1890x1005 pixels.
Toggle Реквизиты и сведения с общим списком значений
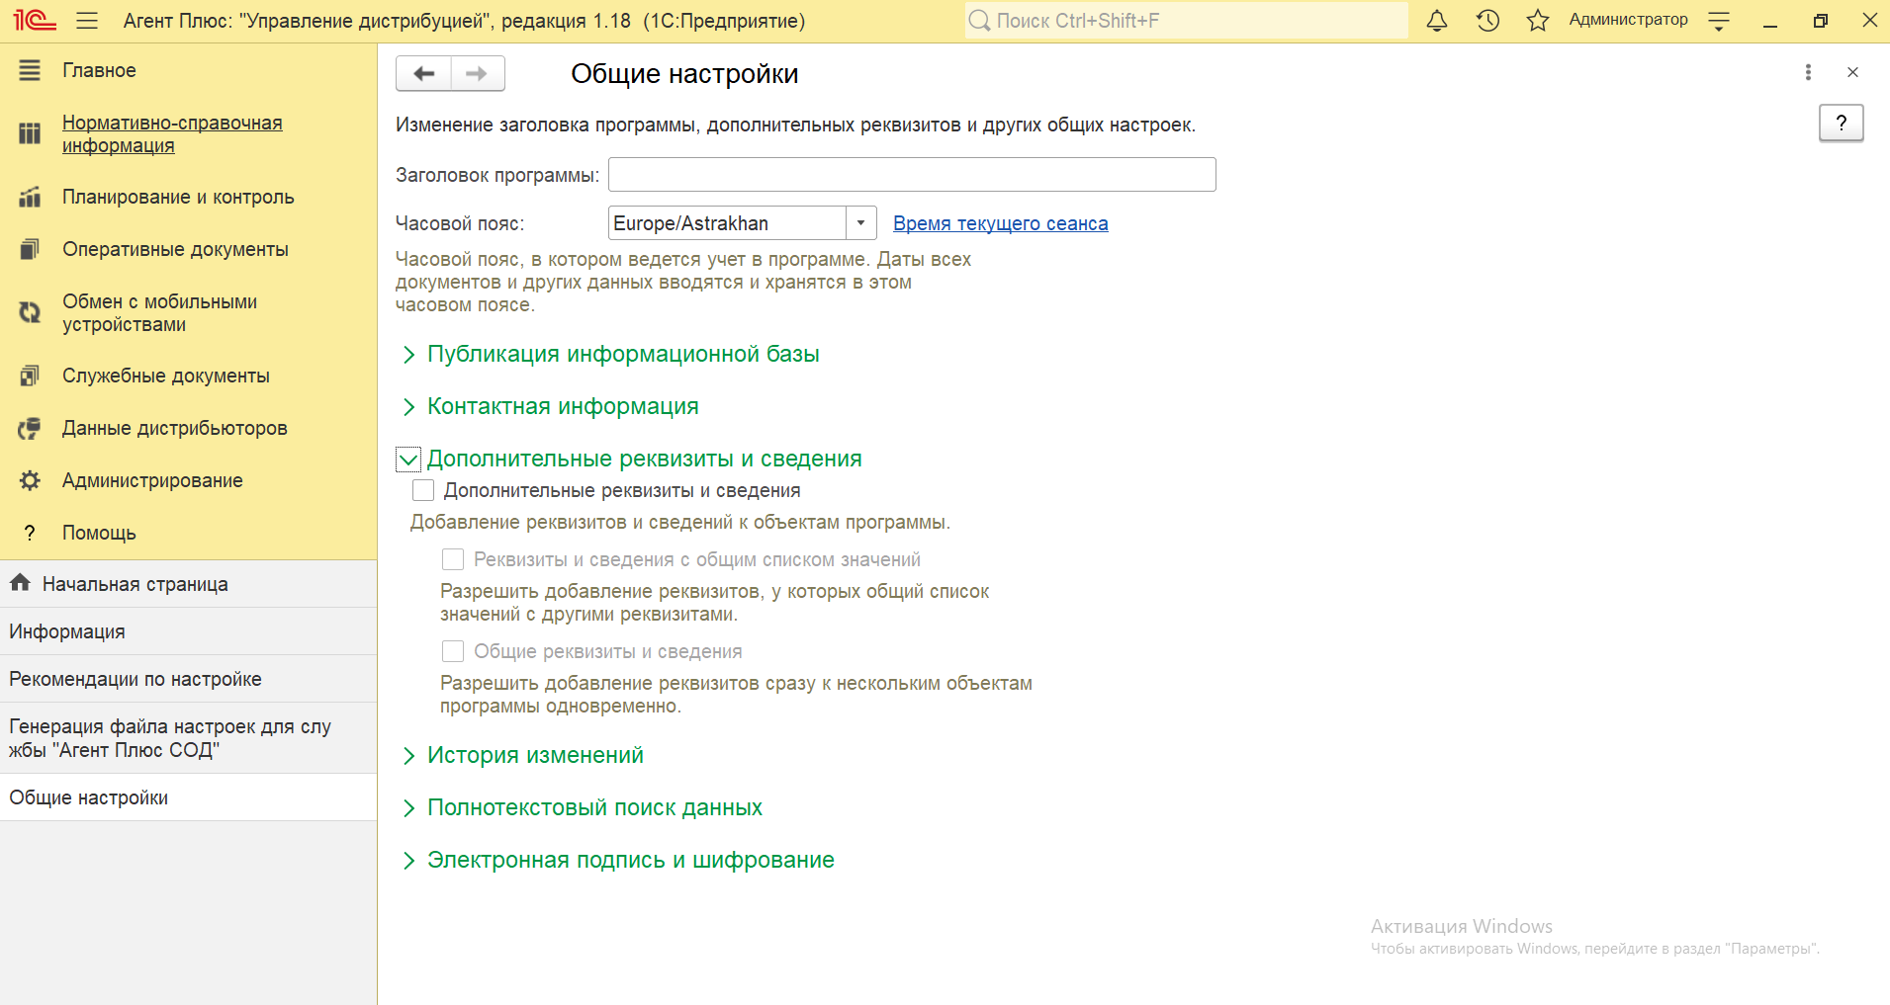pos(453,559)
